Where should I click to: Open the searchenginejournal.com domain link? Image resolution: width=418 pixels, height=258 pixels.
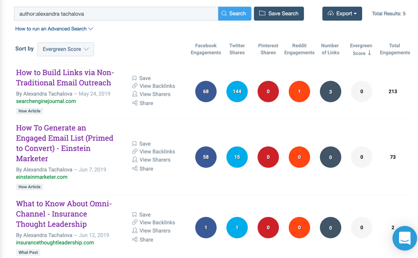tap(46, 102)
